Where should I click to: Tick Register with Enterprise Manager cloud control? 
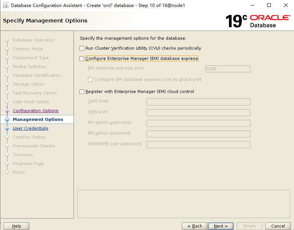pos(82,91)
